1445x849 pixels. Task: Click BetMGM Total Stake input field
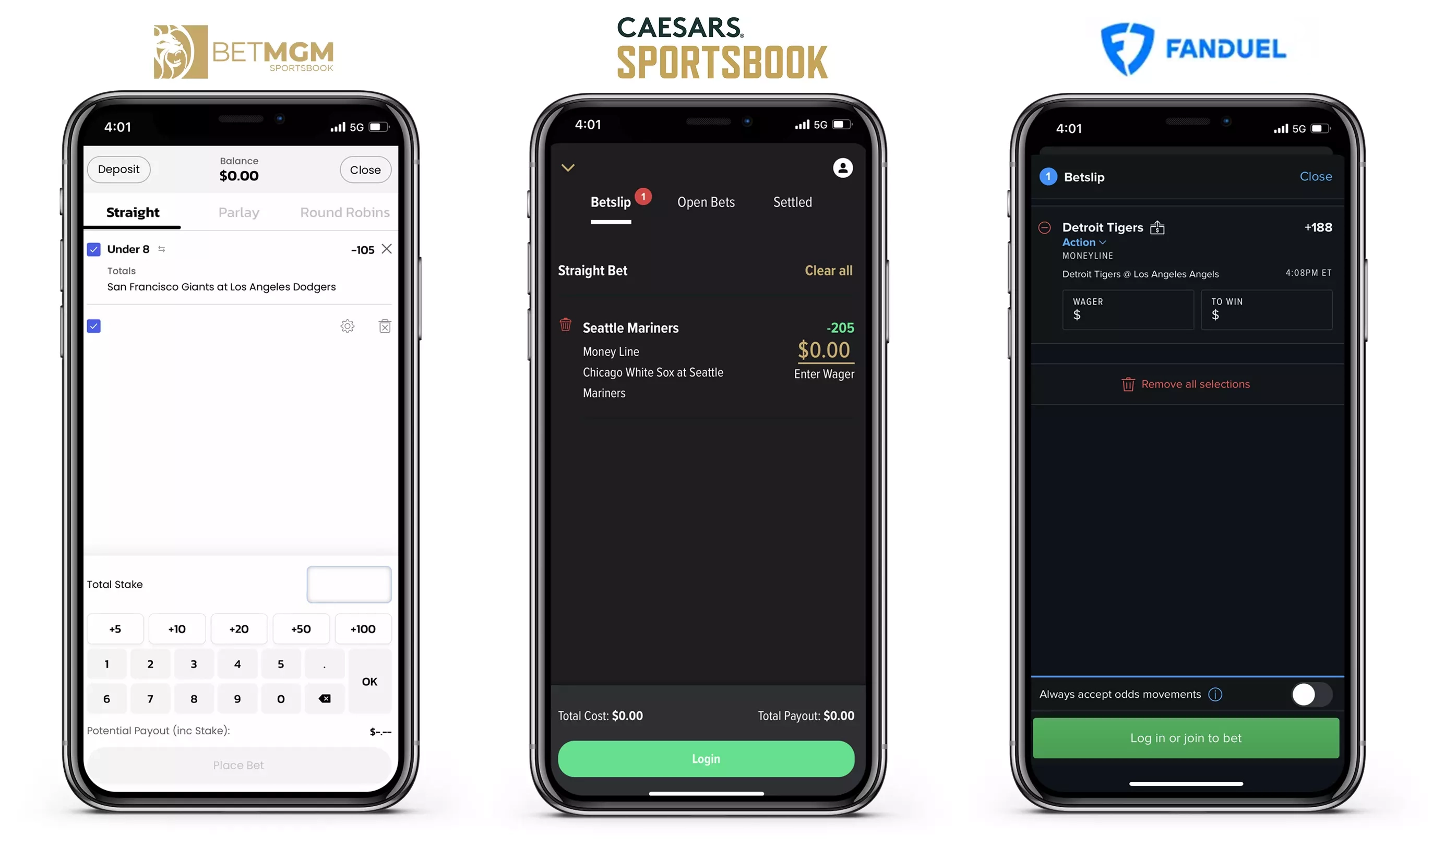click(349, 584)
